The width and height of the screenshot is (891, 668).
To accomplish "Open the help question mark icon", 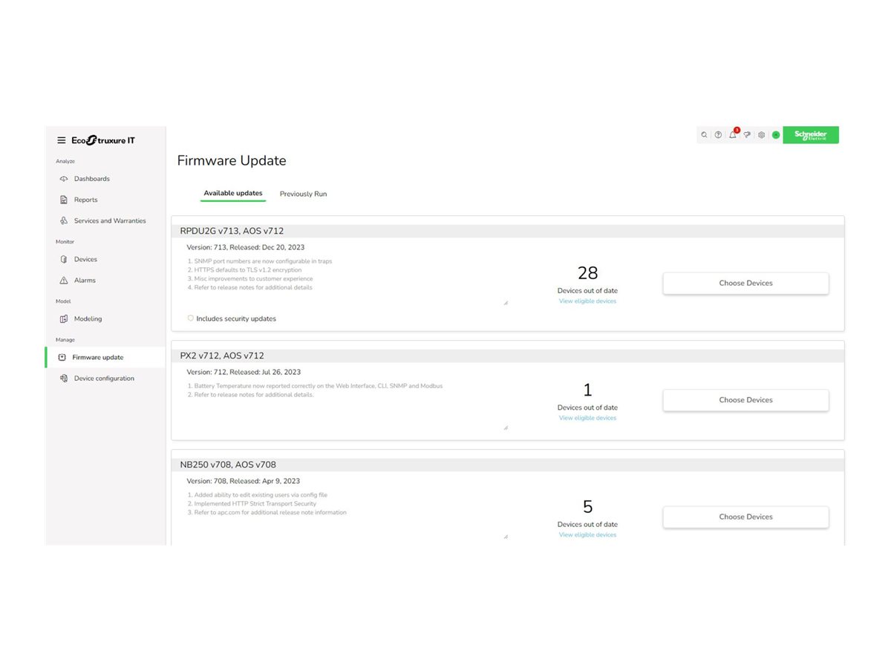I will [718, 135].
